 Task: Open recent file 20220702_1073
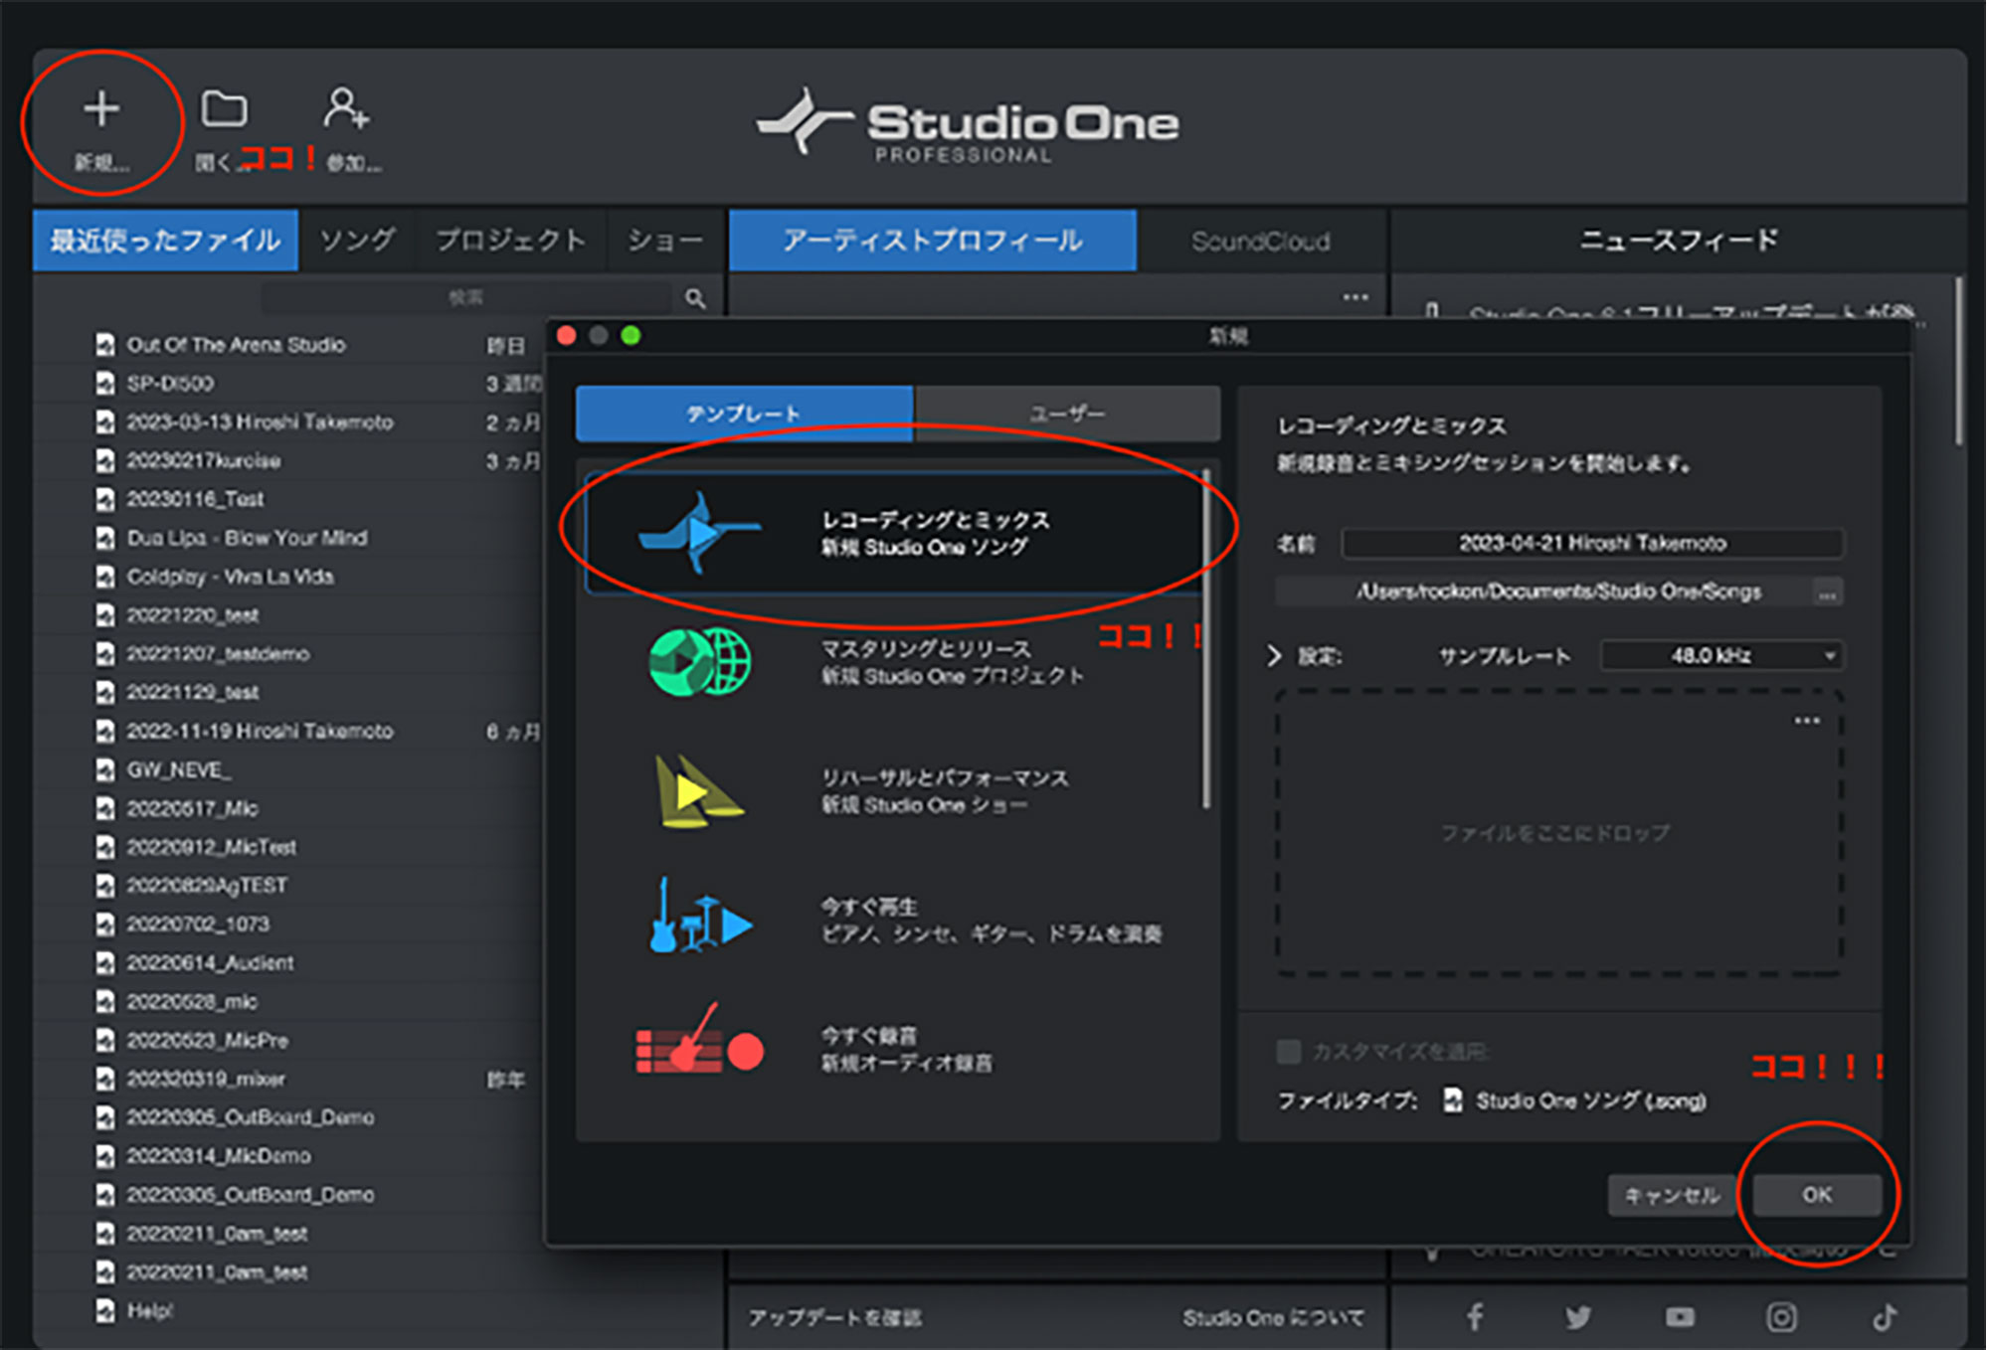coord(198,925)
